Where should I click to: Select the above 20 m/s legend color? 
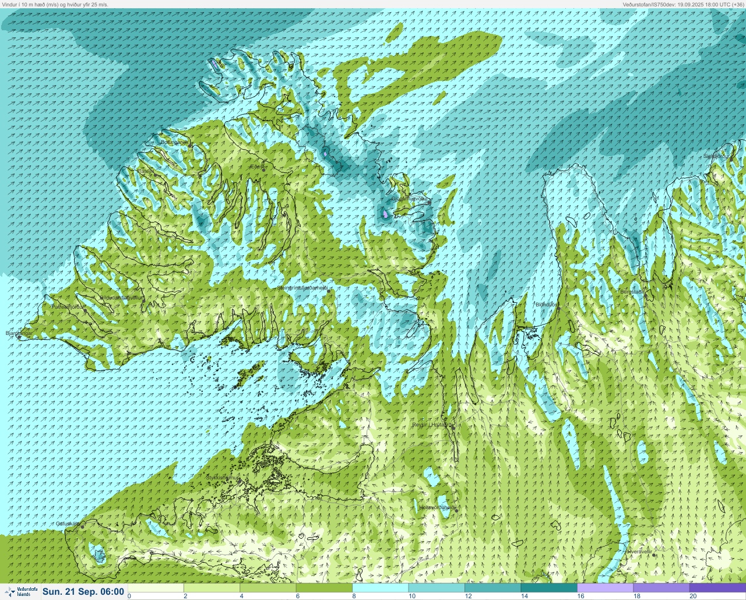click(x=717, y=588)
